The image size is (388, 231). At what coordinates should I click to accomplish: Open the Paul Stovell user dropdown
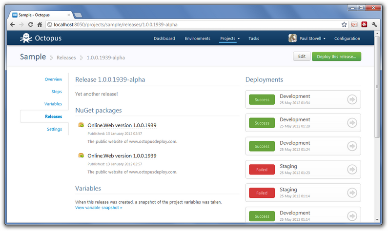[312, 38]
